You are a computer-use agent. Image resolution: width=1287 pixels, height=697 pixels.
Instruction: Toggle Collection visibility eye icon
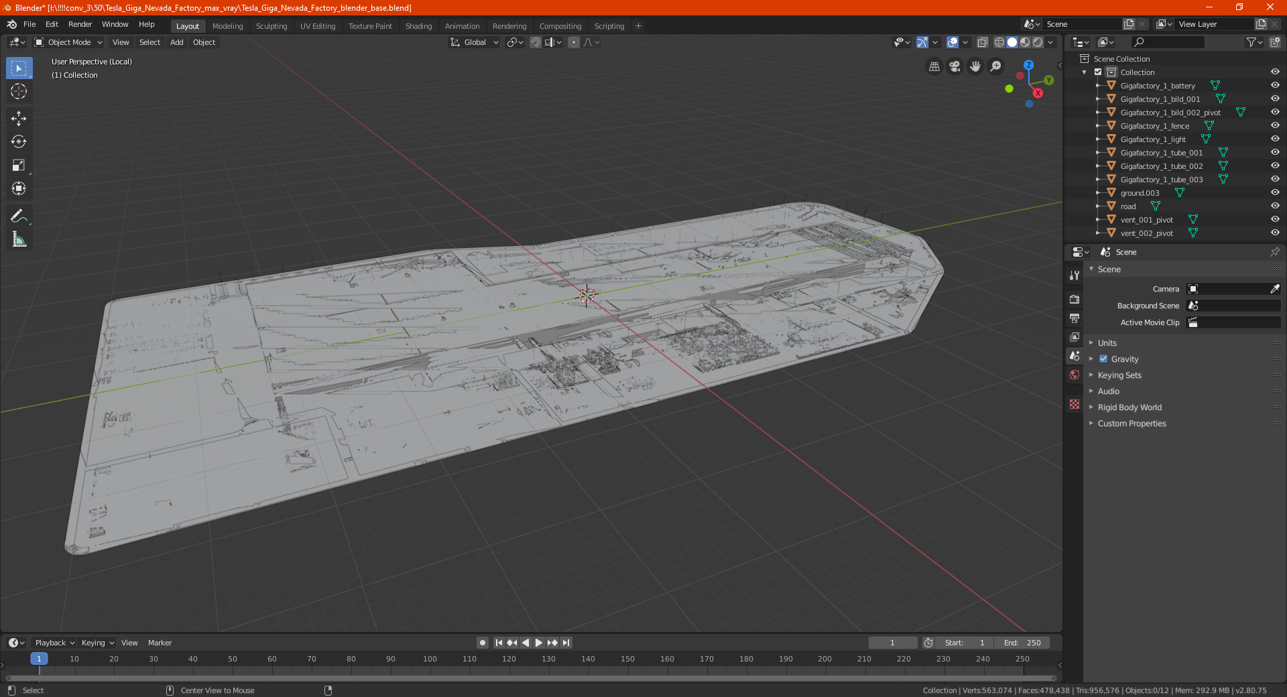[1275, 72]
